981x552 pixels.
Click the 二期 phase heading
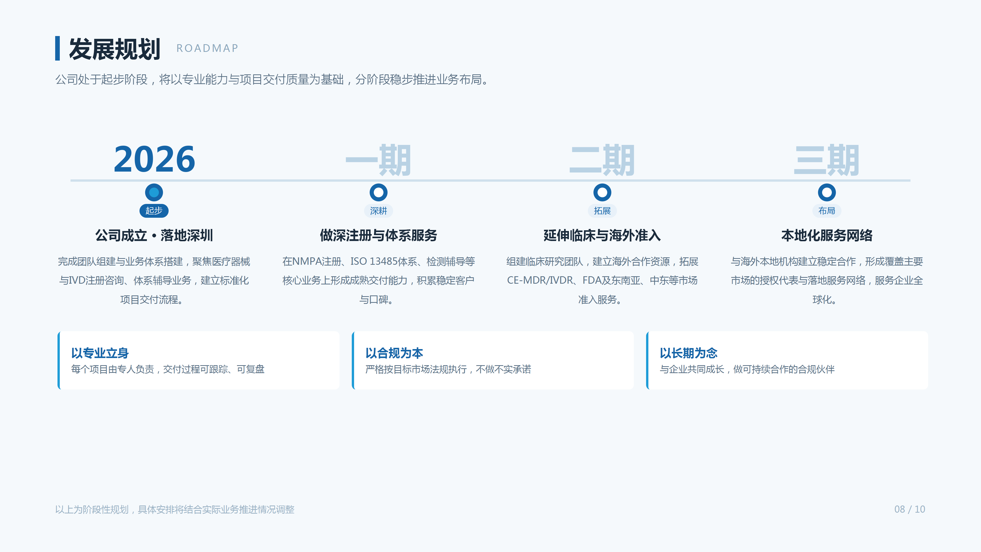602,160
